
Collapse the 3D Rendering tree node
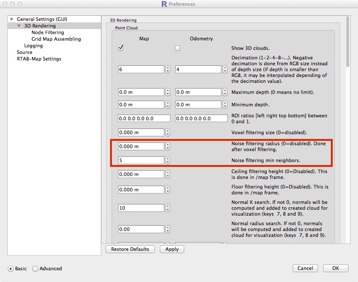coord(19,26)
